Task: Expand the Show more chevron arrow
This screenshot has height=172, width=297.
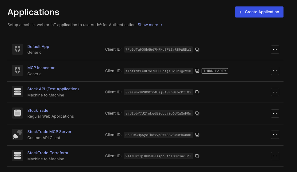Action: pyautogui.click(x=161, y=25)
